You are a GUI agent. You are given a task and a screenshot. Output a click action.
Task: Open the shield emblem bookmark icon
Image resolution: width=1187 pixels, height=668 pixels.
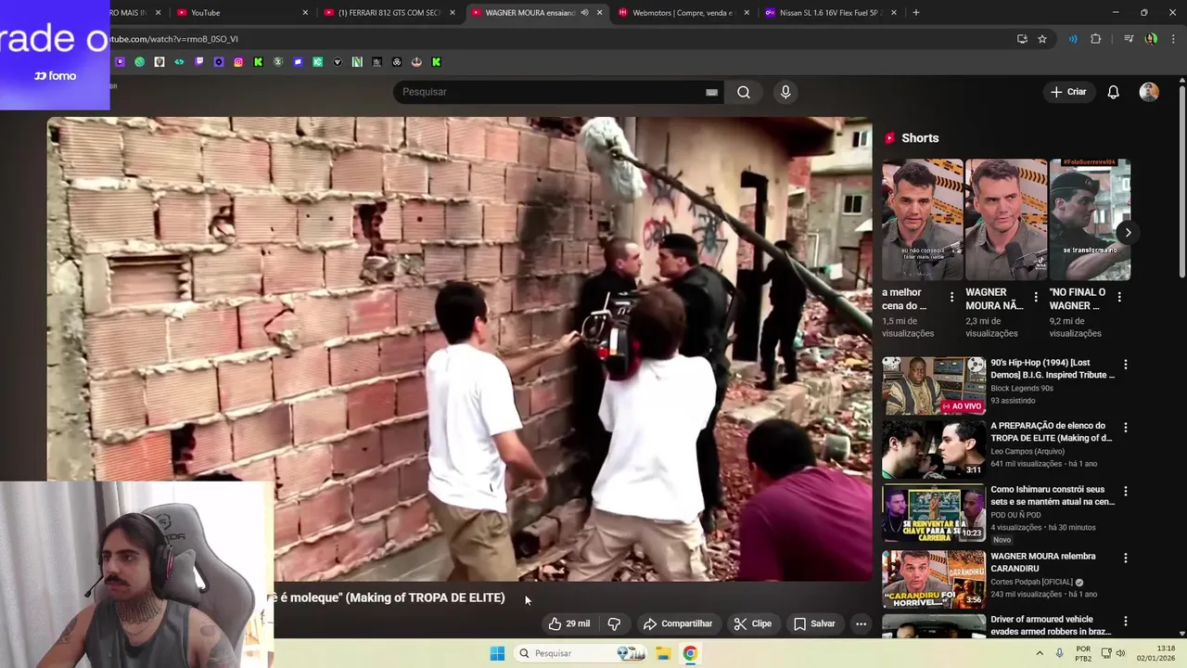[x=277, y=62]
